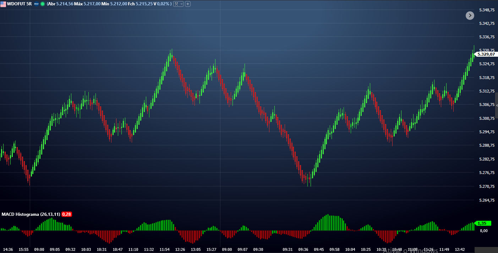Open the chart tools dropdown
Viewport: 498px width, 253px height.
(178, 4)
